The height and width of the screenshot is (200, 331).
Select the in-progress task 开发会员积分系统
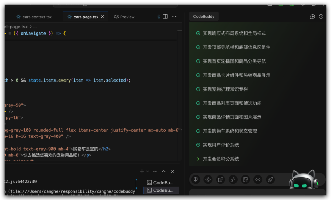click(221, 159)
